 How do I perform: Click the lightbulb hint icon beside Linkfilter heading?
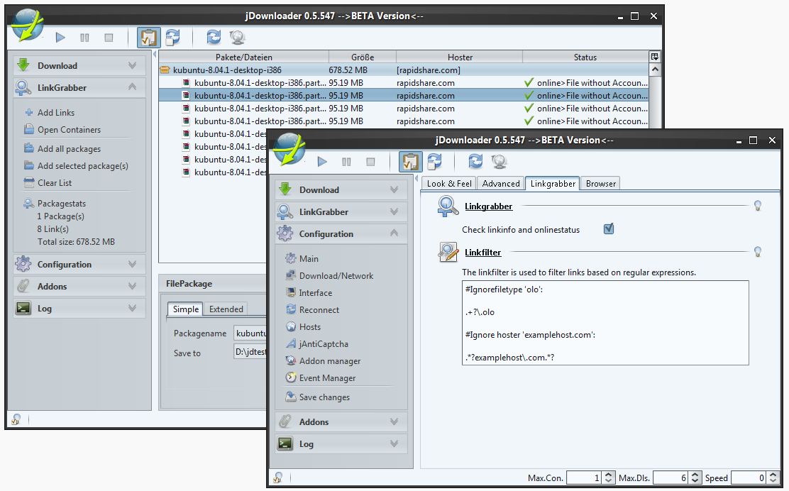[758, 252]
